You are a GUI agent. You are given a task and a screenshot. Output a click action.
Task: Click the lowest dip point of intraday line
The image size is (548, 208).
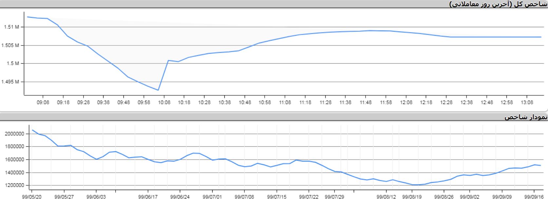[x=158, y=90]
